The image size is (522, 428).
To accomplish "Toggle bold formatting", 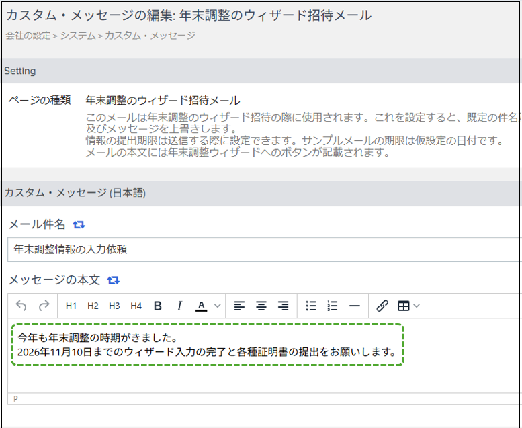I will click(158, 306).
